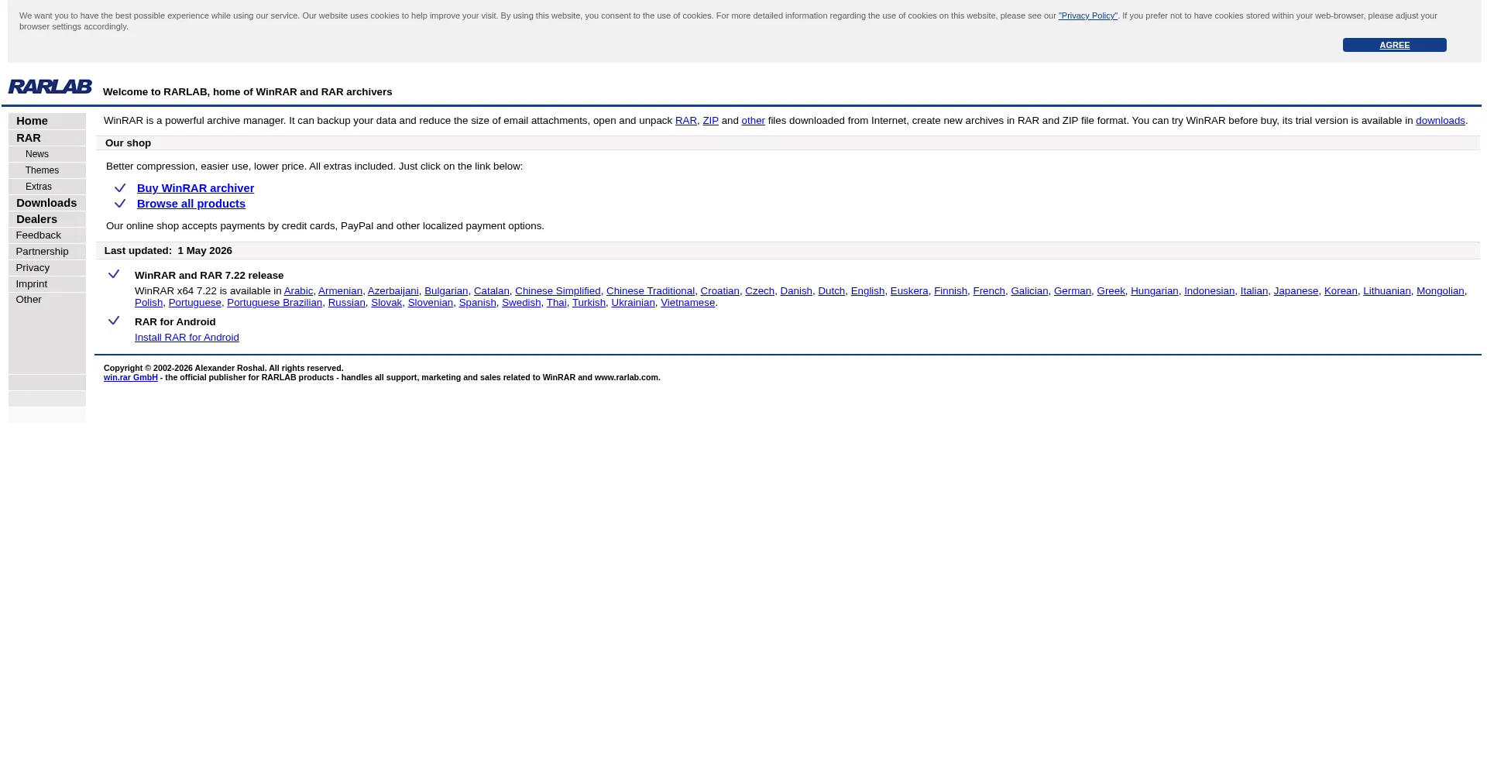Viewport: 1487px width, 769px height.
Task: Open the Other sidebar item
Action: (29, 300)
